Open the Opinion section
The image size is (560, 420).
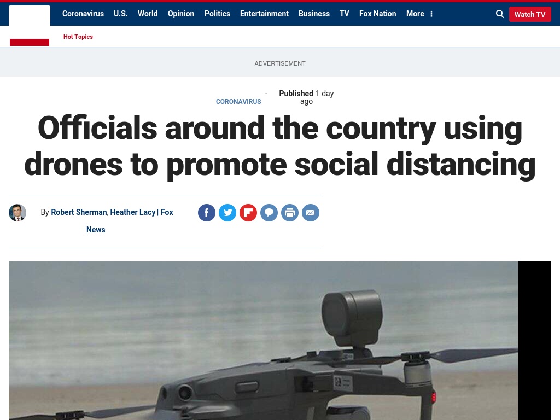tap(181, 14)
